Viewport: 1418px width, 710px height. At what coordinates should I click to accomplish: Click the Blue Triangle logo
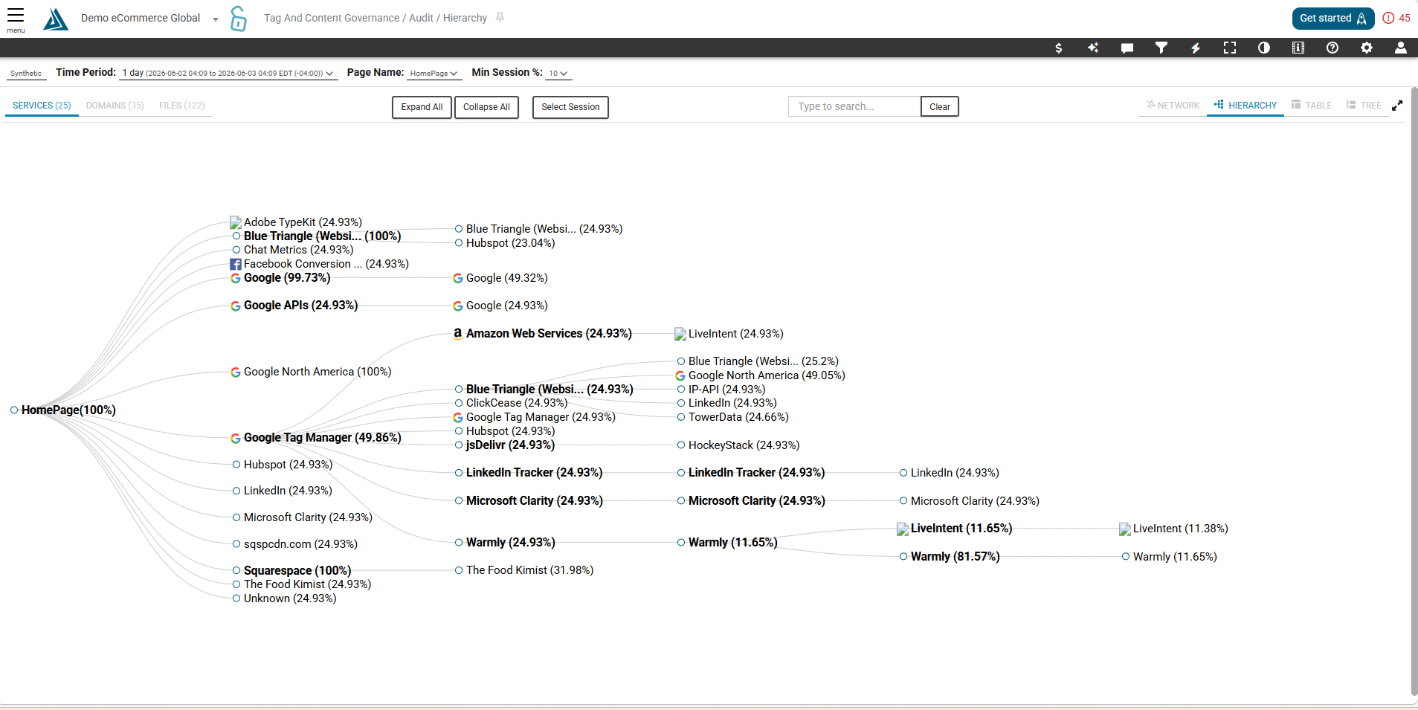point(56,19)
